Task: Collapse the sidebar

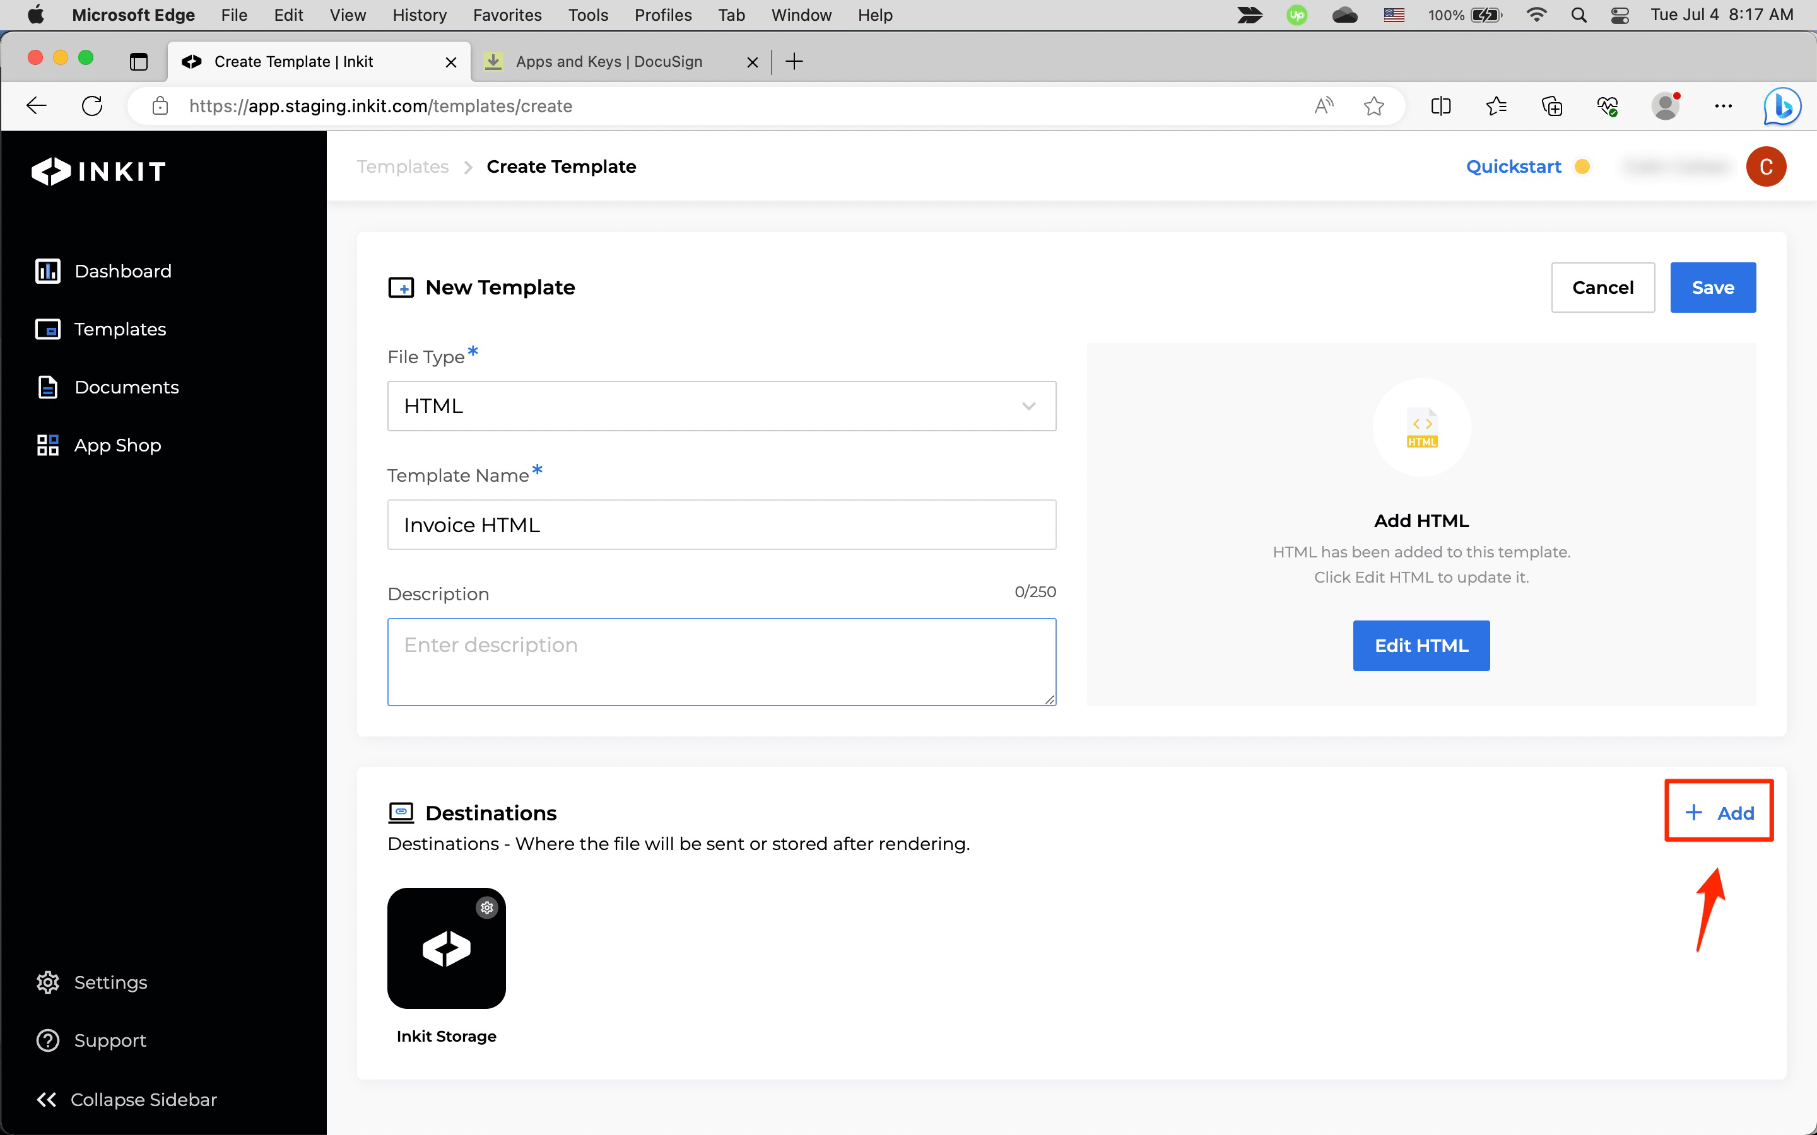Action: tap(126, 1099)
